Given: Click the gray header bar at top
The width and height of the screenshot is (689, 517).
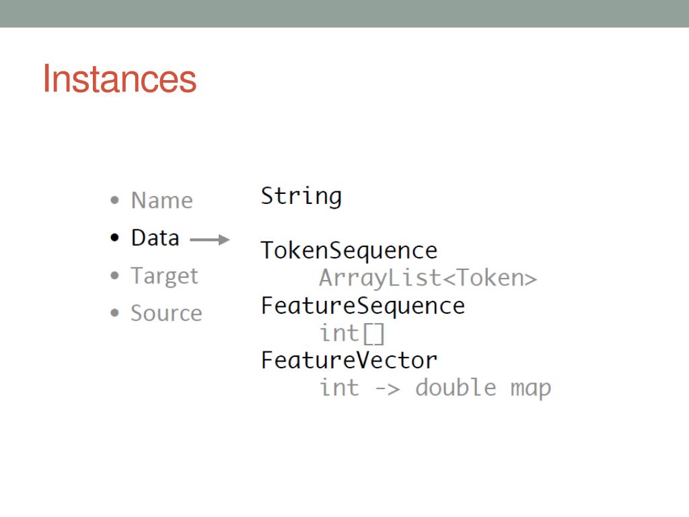Looking at the screenshot, I should pos(344,13).
